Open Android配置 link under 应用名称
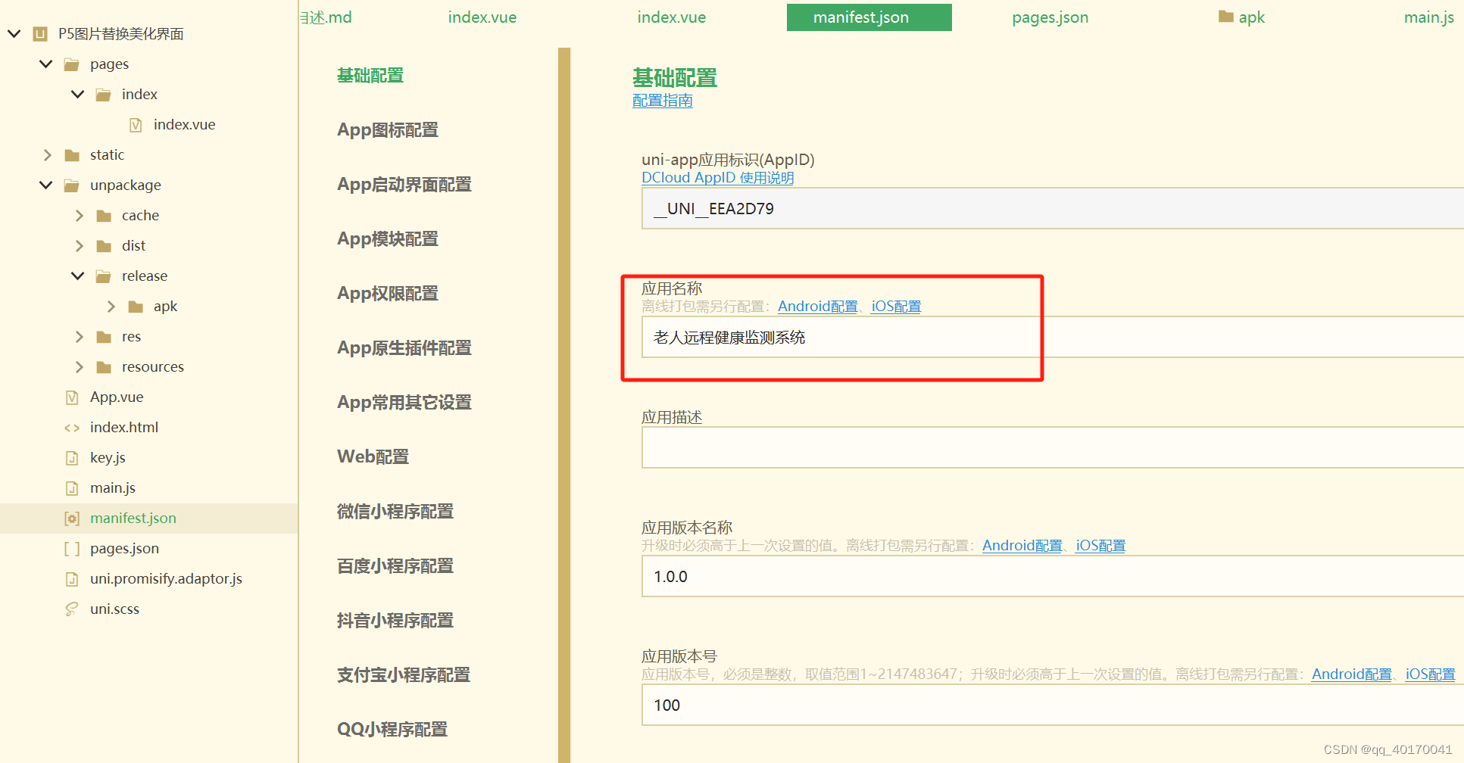Image resolution: width=1464 pixels, height=763 pixels. (x=818, y=307)
